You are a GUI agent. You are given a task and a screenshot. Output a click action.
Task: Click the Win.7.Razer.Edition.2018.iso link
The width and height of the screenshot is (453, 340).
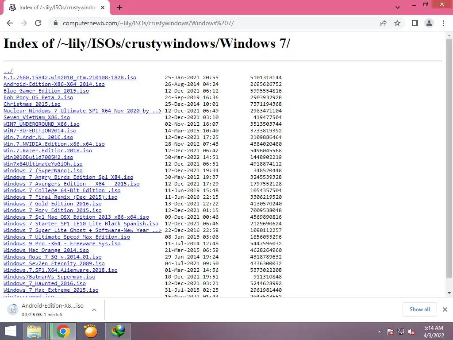tap(48, 151)
